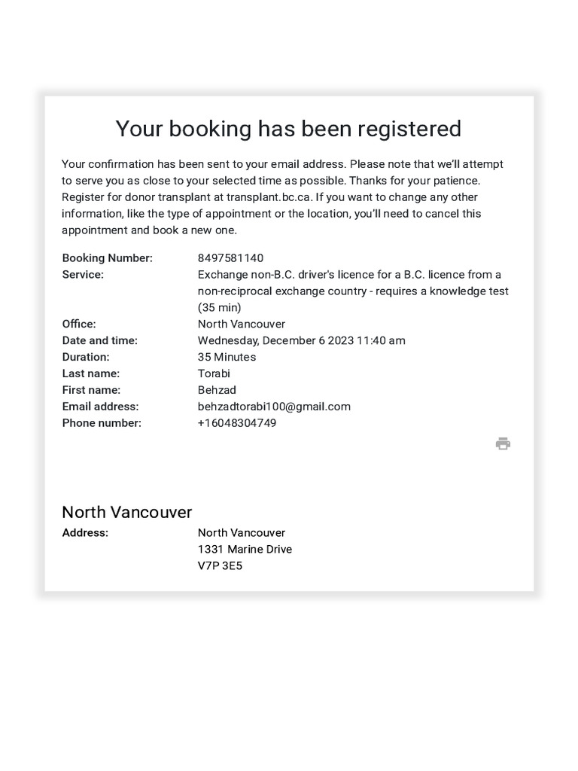Viewport: 578px width, 771px height.
Task: Click the 'Your booking has been registered' heading
Action: [x=288, y=129]
